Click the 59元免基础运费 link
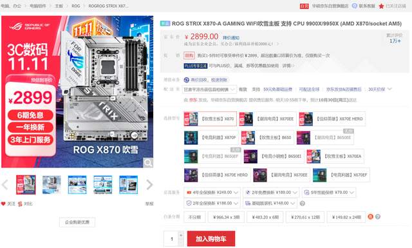Viewport: 412px width, 248px height. point(277,90)
